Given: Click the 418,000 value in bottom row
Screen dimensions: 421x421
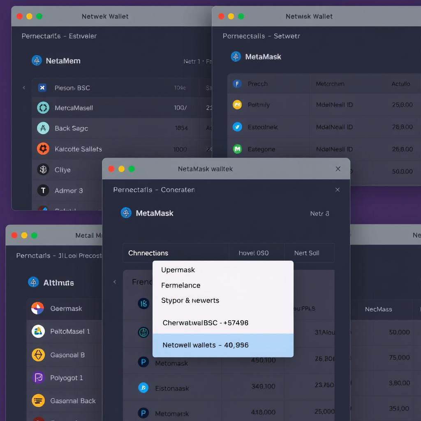Looking at the screenshot, I should coord(264,412).
